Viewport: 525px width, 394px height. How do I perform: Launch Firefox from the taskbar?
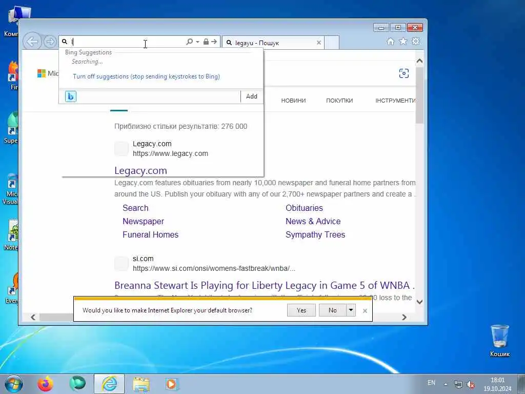pyautogui.click(x=45, y=384)
